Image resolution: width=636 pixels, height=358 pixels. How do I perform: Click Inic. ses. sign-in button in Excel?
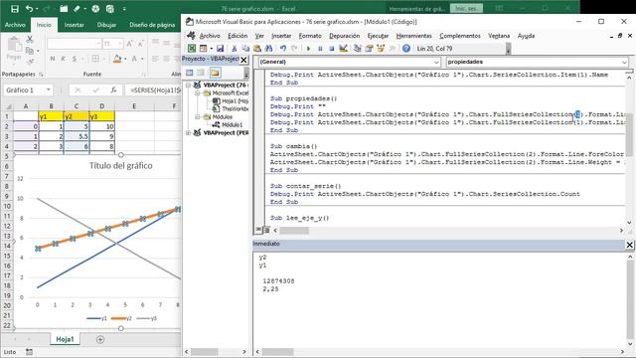(466, 9)
